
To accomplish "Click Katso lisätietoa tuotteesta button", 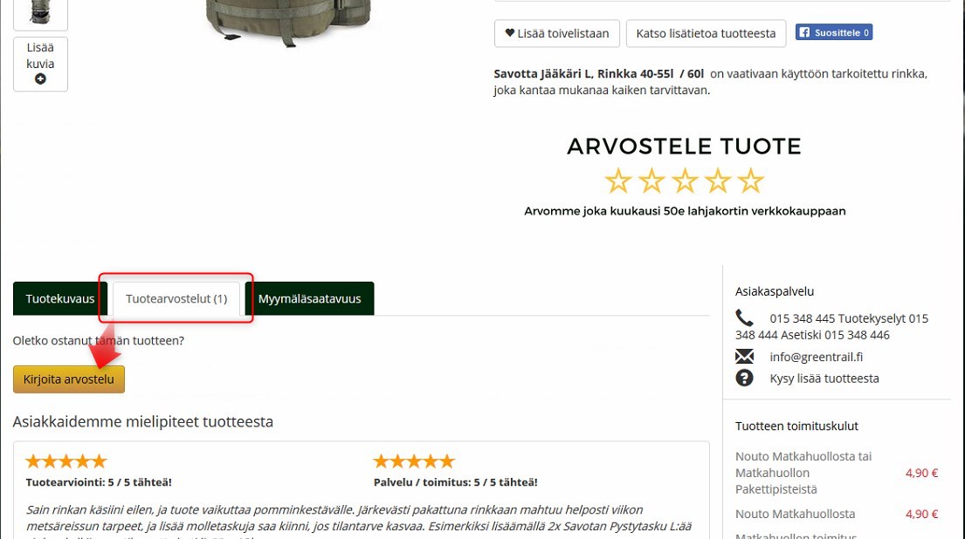I will pyautogui.click(x=706, y=33).
